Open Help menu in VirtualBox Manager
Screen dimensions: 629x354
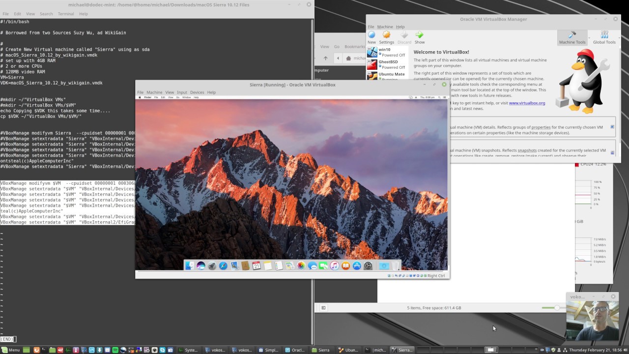[x=400, y=27]
